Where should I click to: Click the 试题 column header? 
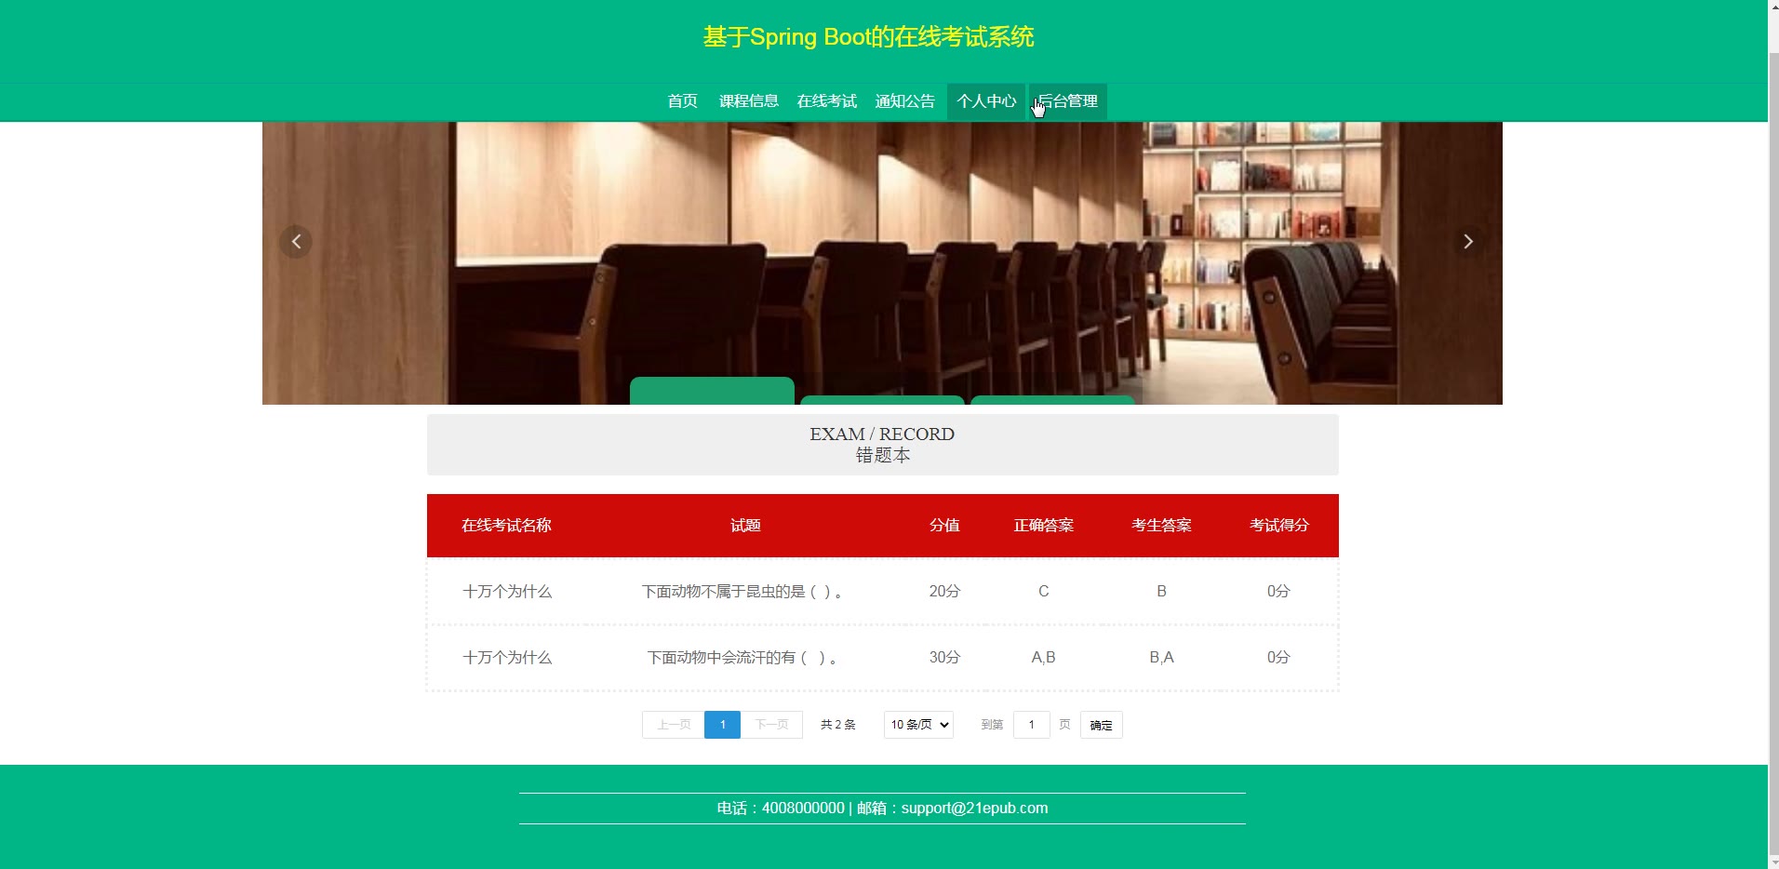coord(745,526)
